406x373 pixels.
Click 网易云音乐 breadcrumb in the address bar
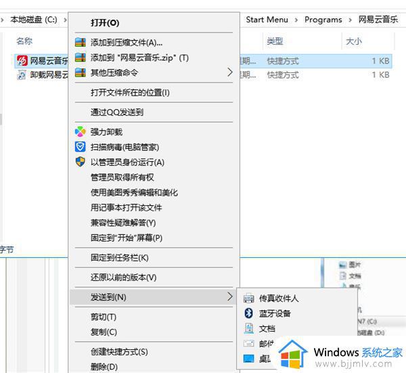pos(378,20)
